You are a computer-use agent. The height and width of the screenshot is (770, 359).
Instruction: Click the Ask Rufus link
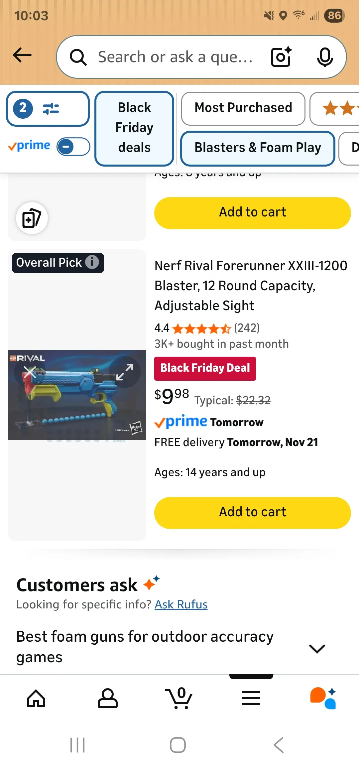(181, 604)
